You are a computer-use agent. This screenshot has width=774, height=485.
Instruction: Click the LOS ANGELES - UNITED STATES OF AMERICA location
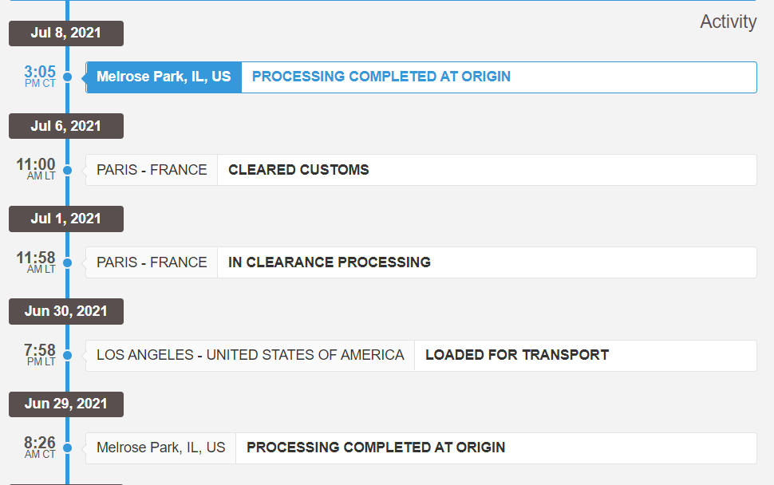(251, 355)
